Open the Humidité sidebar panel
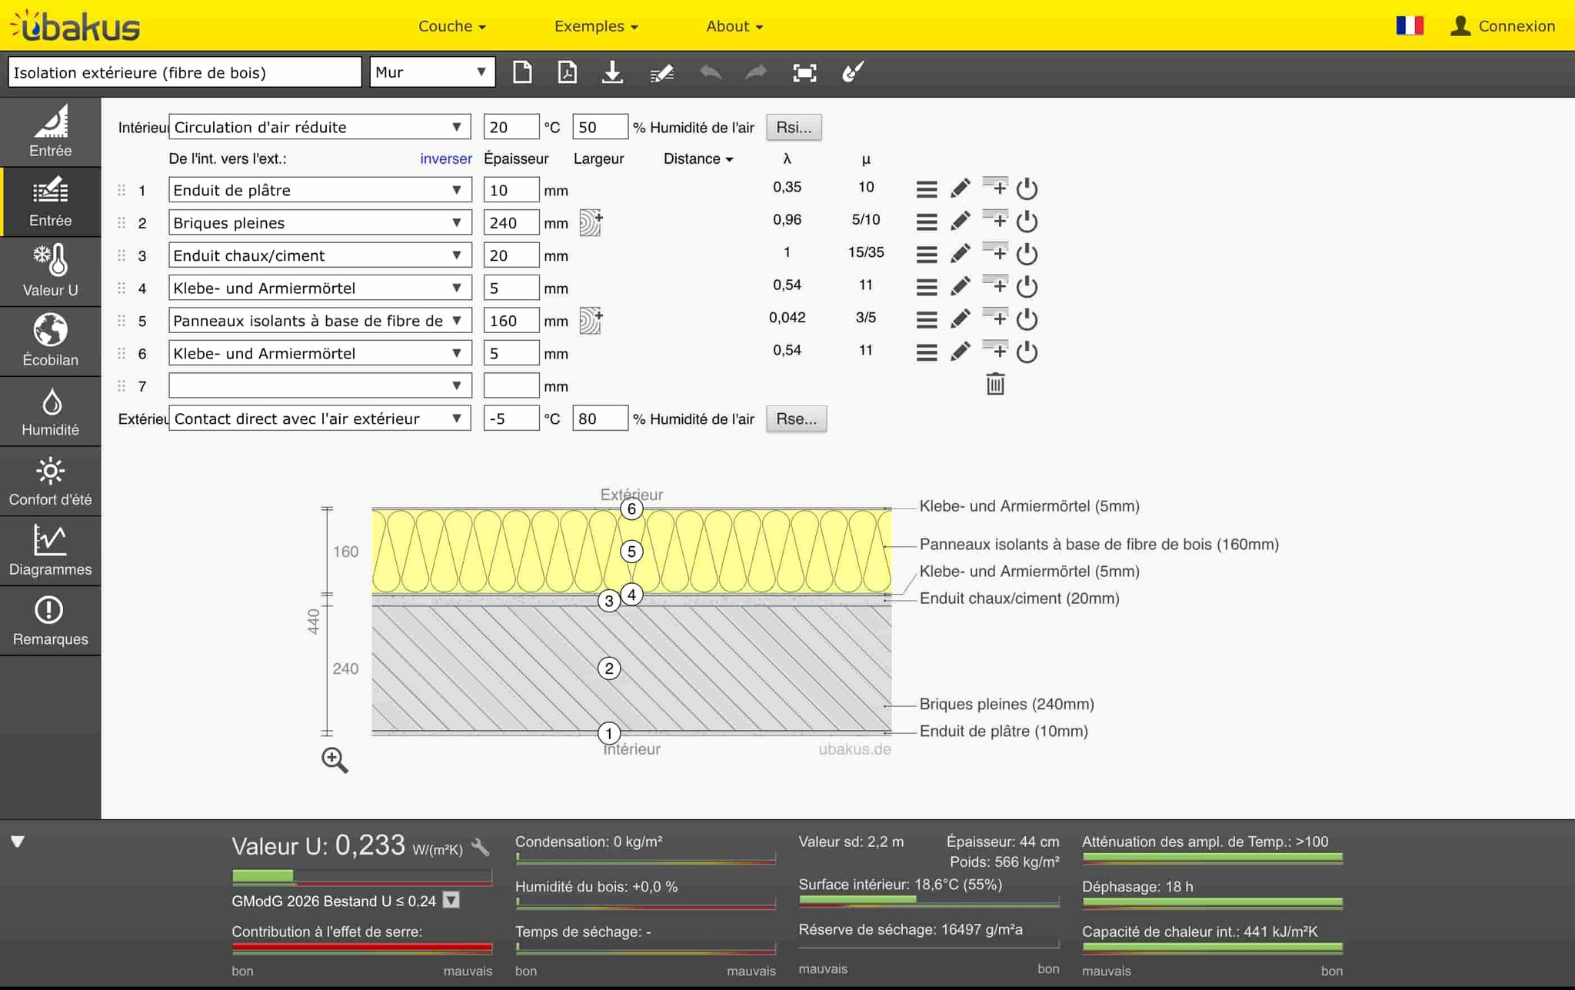The image size is (1575, 990). pos(50,412)
